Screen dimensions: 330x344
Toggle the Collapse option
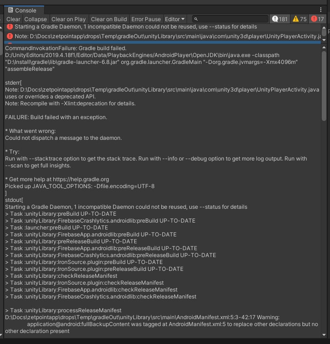[x=35, y=19]
